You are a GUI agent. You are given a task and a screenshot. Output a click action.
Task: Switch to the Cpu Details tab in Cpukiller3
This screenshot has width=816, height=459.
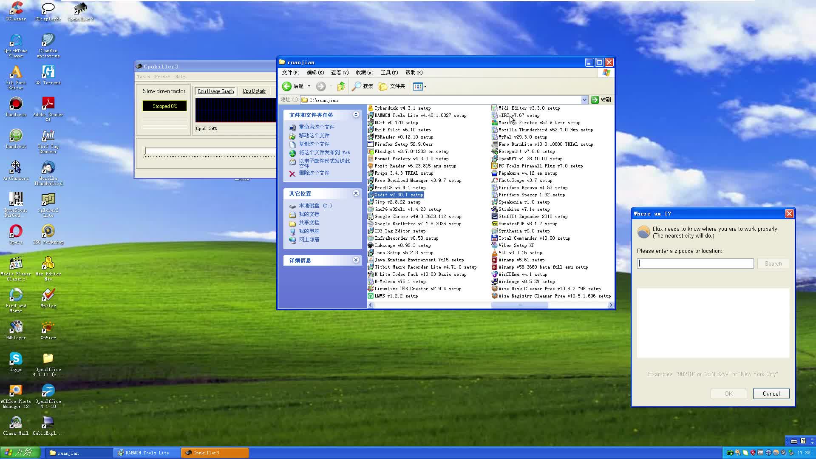pos(254,91)
